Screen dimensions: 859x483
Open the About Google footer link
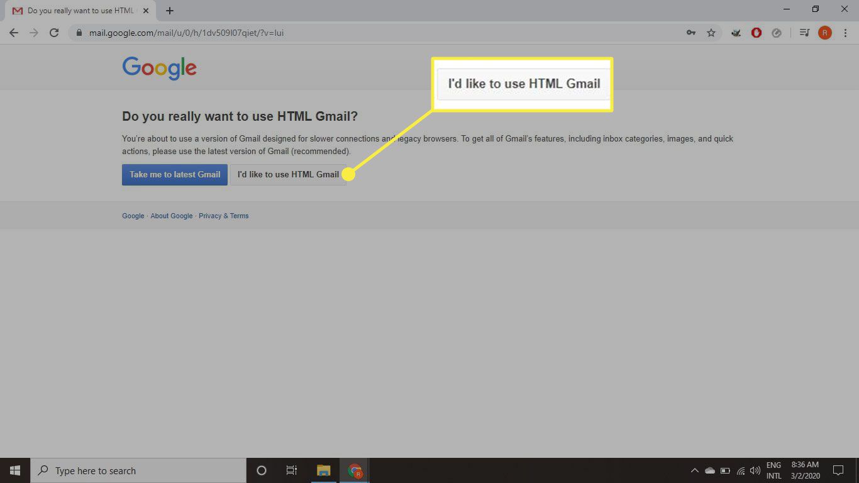(172, 216)
